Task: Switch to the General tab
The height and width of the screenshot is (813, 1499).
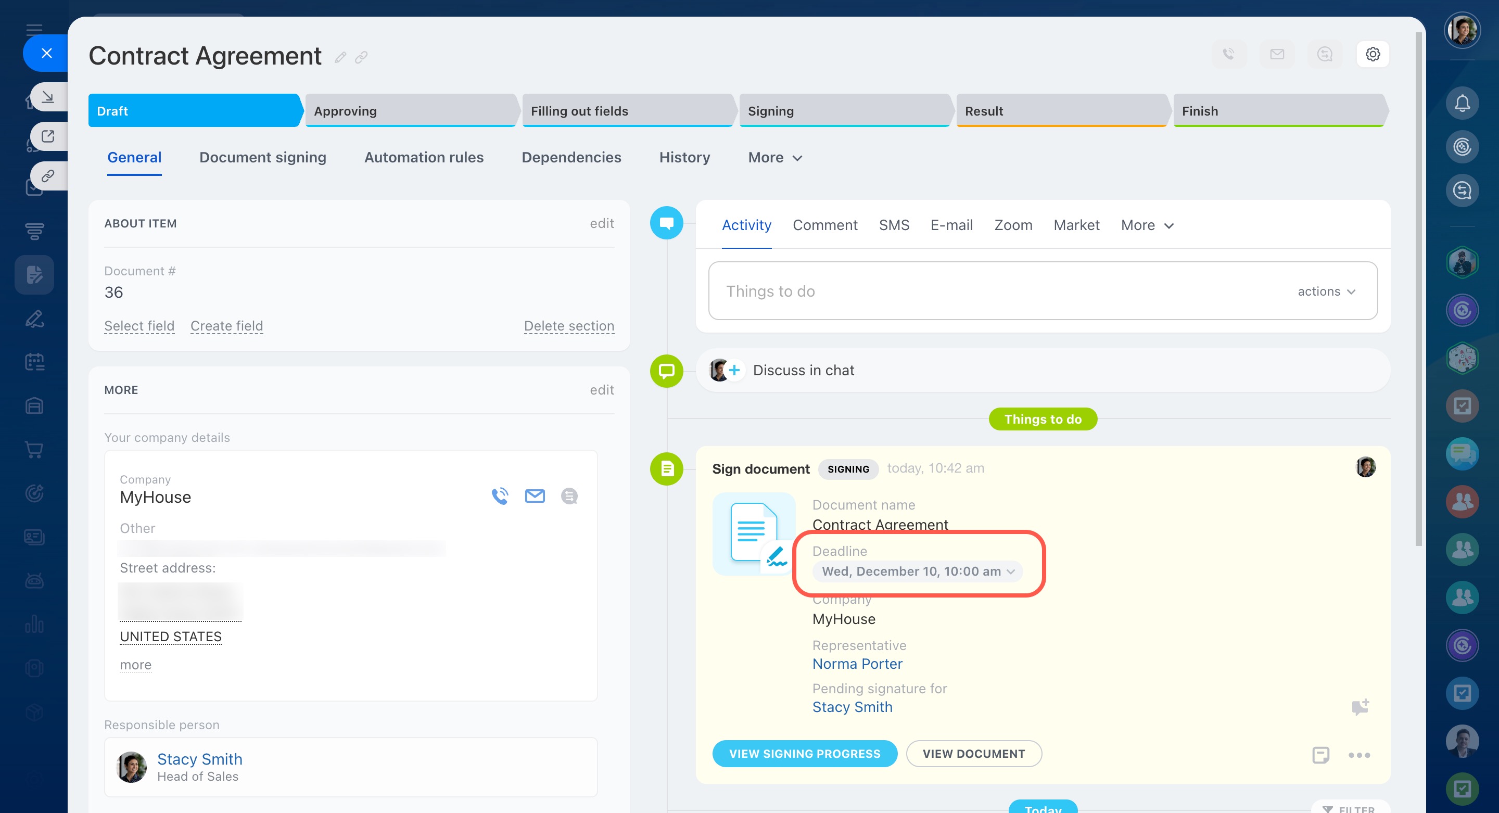Action: click(134, 157)
